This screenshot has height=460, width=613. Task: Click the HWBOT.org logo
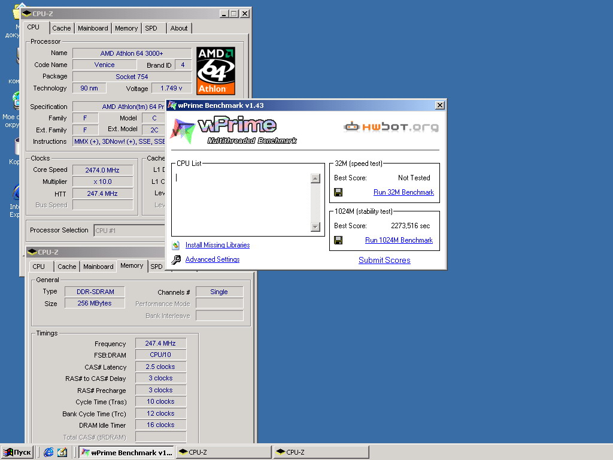click(391, 126)
